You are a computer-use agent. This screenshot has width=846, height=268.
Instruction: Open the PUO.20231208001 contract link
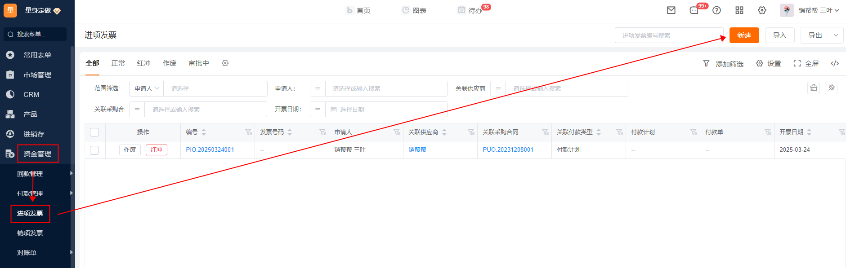508,150
